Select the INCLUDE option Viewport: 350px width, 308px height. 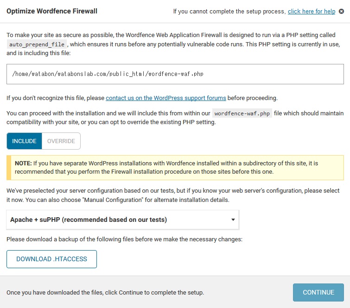click(24, 141)
